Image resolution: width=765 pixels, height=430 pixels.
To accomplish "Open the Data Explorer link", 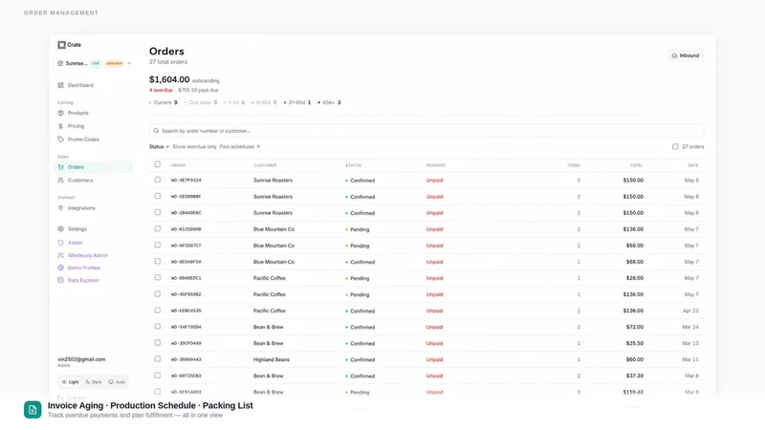I will [x=83, y=280].
